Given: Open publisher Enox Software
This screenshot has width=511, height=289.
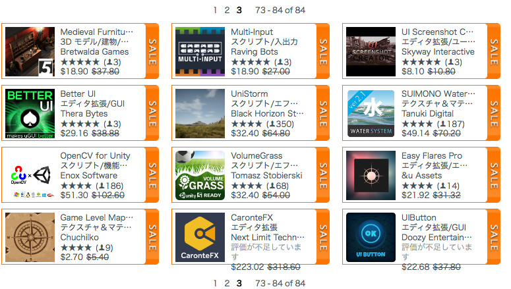Looking at the screenshot, I should pyautogui.click(x=88, y=175).
